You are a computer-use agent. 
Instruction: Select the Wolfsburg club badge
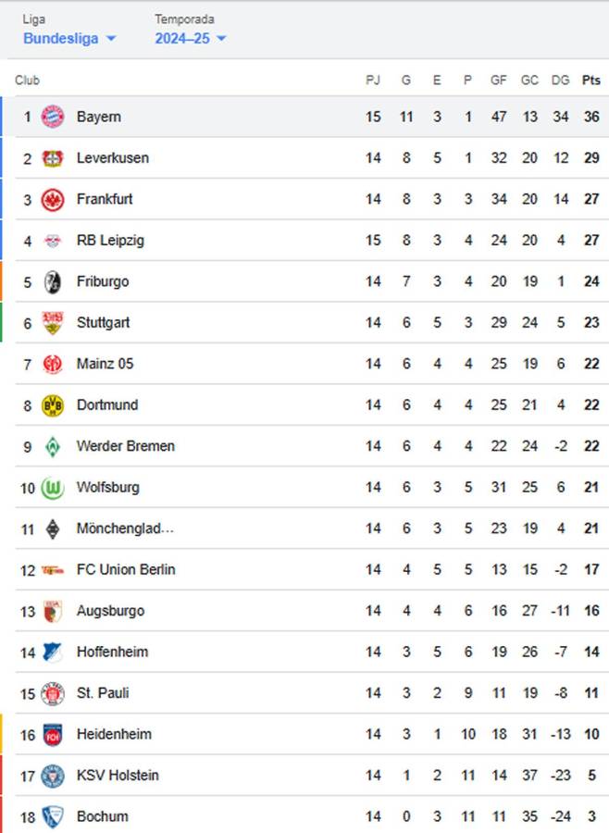point(55,487)
